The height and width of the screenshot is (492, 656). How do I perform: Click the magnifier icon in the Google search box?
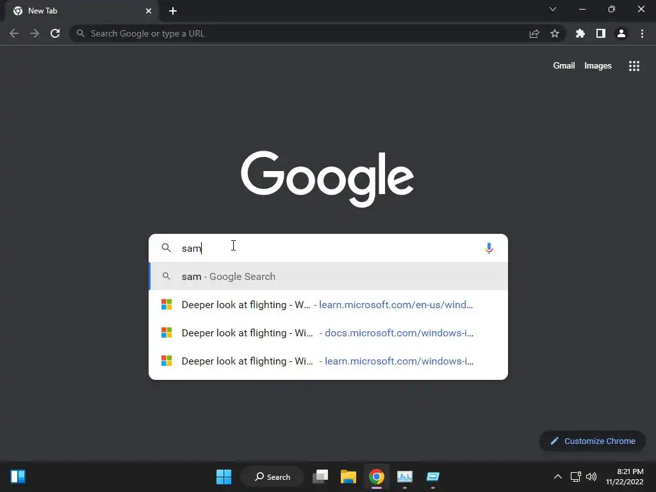coord(166,248)
